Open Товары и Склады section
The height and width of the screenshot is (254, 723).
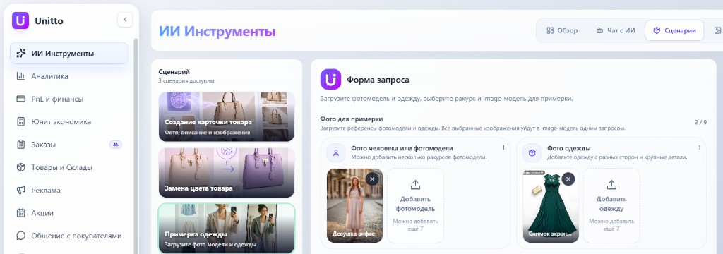click(69, 167)
